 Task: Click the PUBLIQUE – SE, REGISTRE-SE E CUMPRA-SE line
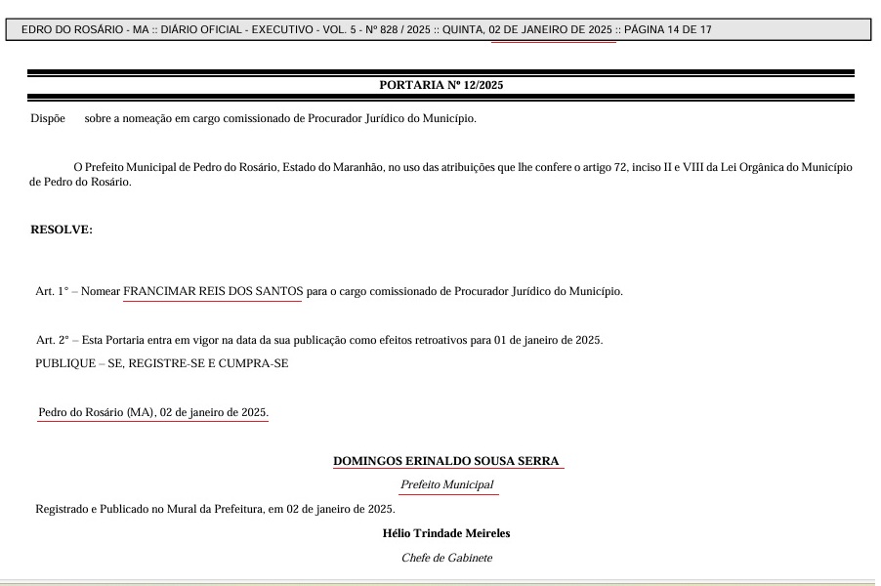[162, 363]
